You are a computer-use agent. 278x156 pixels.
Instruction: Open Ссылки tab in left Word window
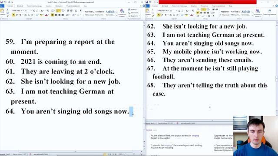click(x=48, y=6)
